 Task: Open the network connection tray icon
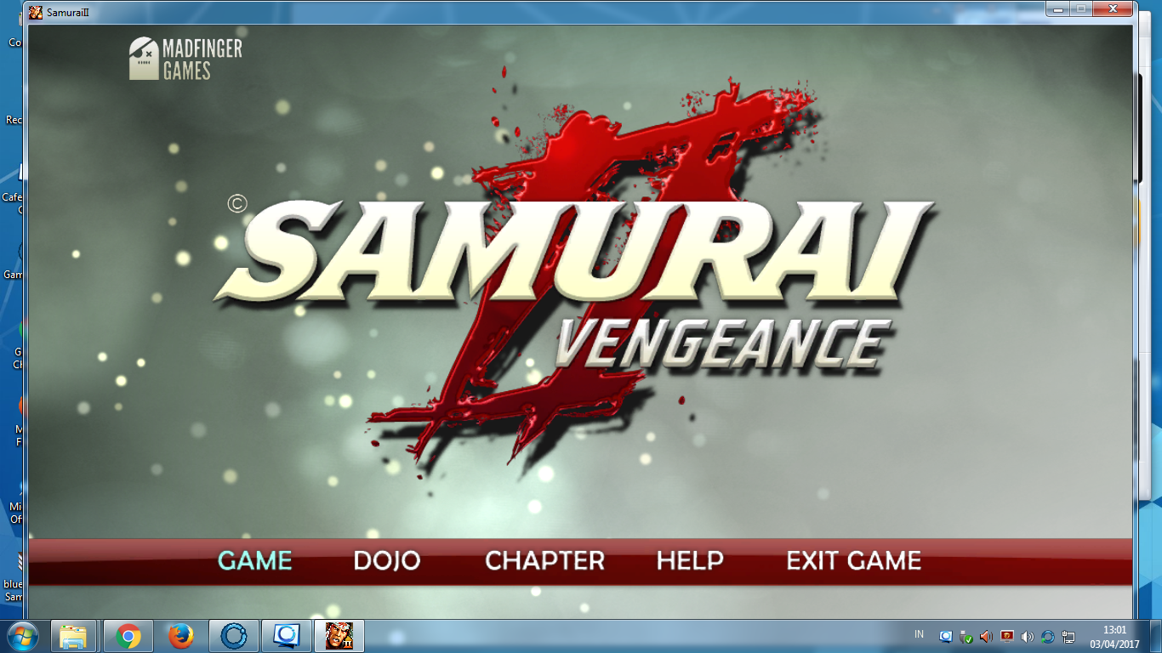(x=1068, y=635)
